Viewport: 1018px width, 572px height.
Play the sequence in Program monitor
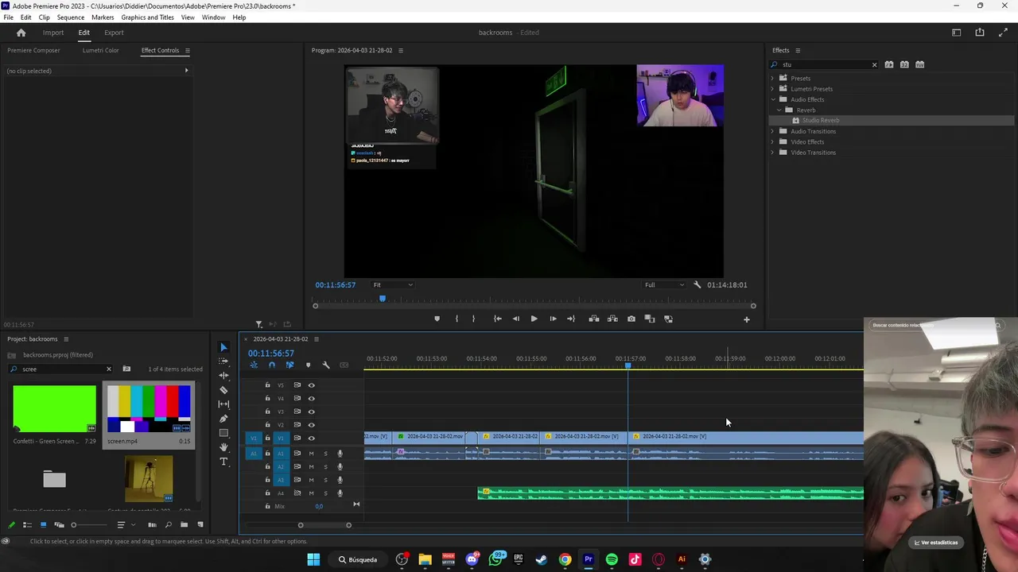[x=534, y=319]
